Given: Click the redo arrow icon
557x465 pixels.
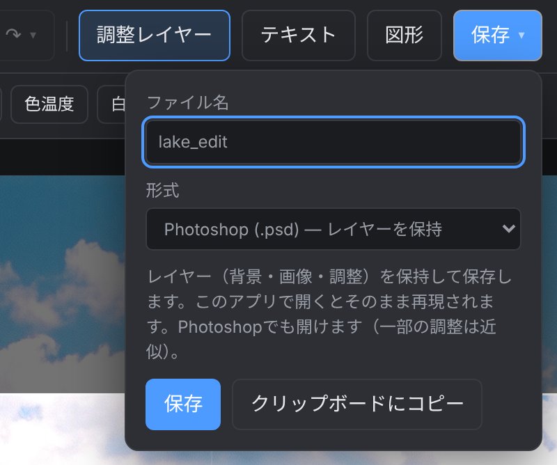Looking at the screenshot, I should click(x=13, y=34).
